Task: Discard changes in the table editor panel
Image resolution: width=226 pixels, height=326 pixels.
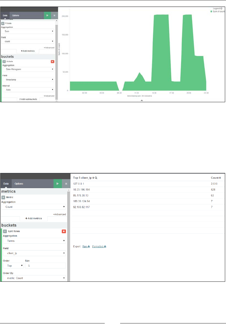Action: pos(66,184)
